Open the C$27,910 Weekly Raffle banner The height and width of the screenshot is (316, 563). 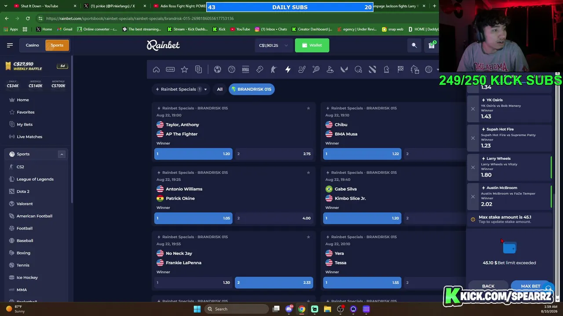[36, 66]
